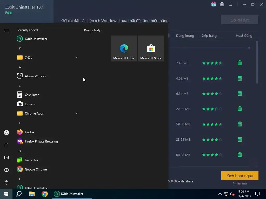Click the gift box icon in IObit title bar
The width and height of the screenshot is (266, 199).
214,4
